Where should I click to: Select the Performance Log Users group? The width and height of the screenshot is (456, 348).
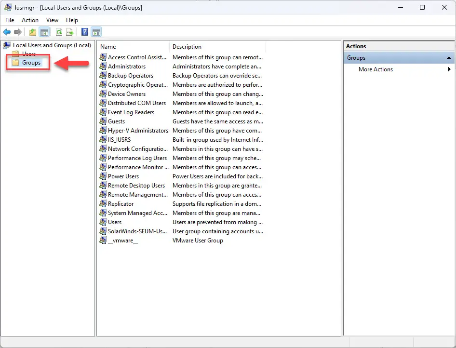(x=137, y=158)
